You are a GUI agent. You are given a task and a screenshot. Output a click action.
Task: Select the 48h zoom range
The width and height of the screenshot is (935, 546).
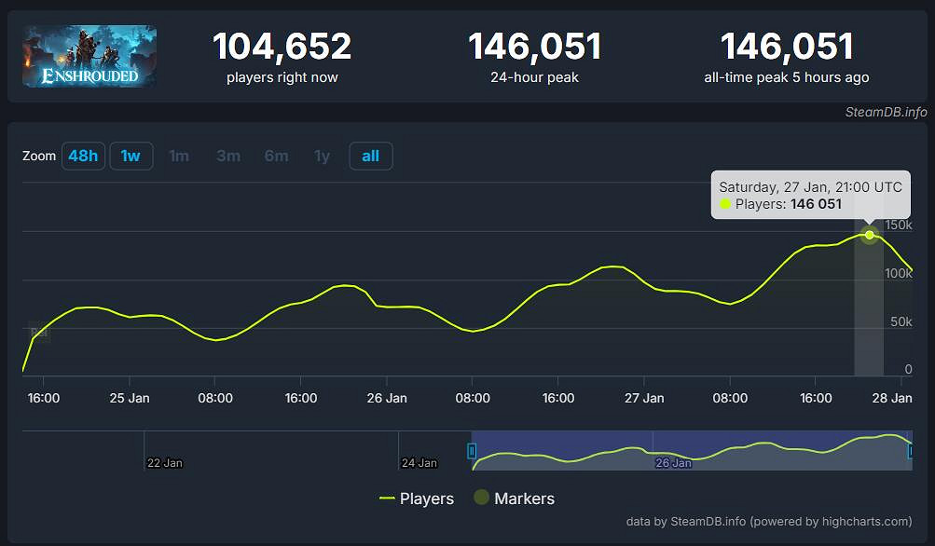[83, 156]
